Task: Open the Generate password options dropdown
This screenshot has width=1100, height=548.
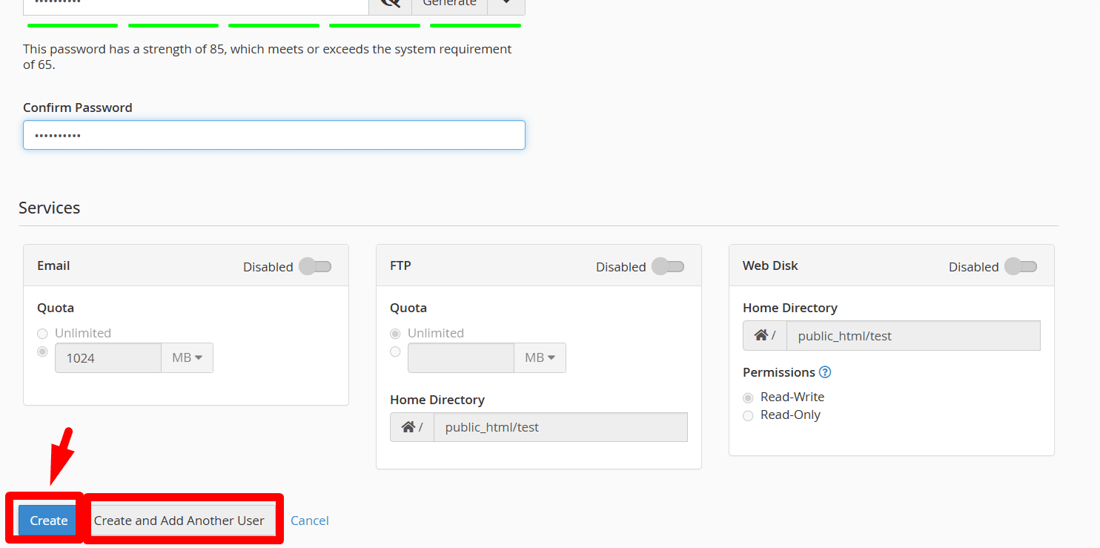Action: tap(506, 4)
